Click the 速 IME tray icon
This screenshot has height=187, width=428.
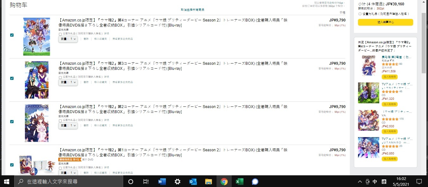384,182
